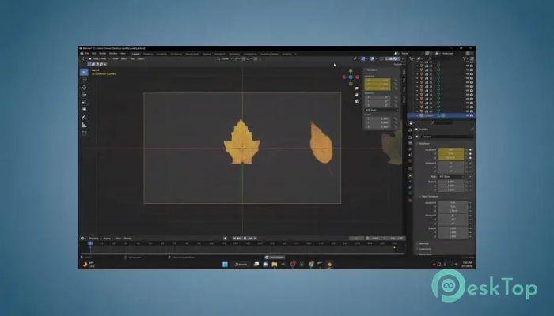Click the Blender logo in the menu bar
The height and width of the screenshot is (316, 554).
tap(82, 54)
